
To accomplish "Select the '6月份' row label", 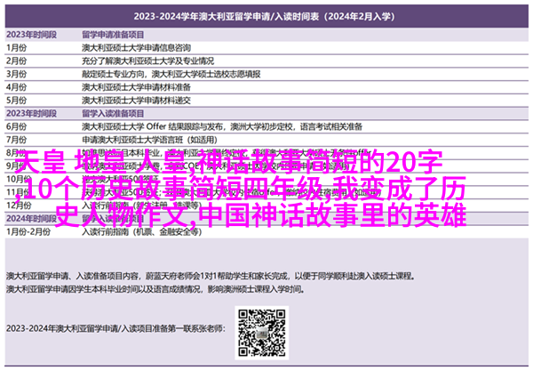I will coord(16,126).
